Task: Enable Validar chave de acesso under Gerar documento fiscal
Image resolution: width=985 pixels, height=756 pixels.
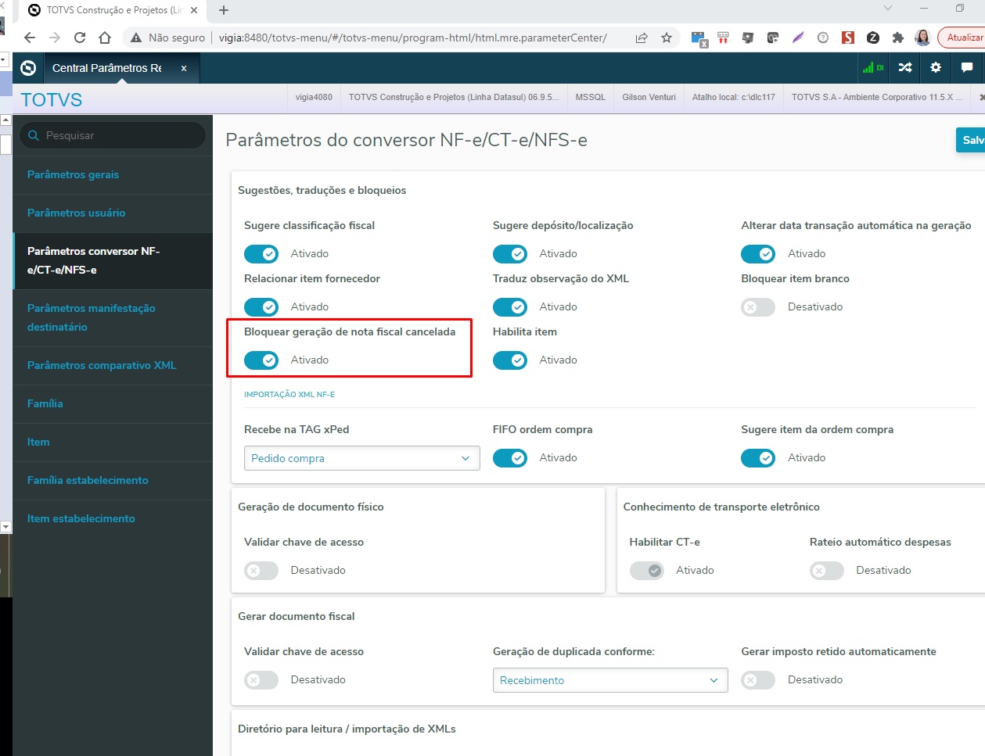Action: click(261, 680)
